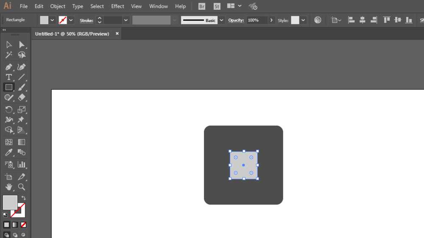Click the Stroke label link
This screenshot has height=238, width=424.
pyautogui.click(x=86, y=20)
